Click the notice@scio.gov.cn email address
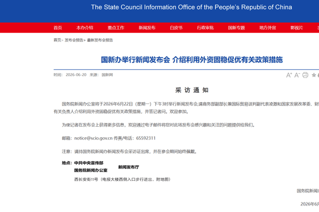 pos(94,138)
